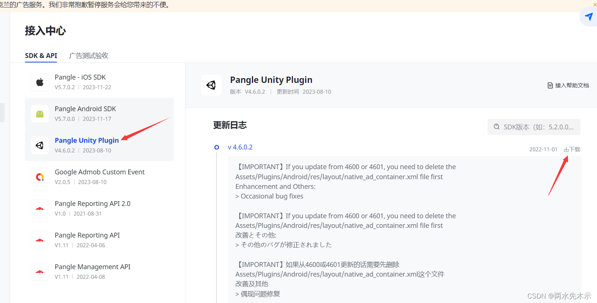
Task: Click the Pangle Management API icon
Action: (x=40, y=272)
